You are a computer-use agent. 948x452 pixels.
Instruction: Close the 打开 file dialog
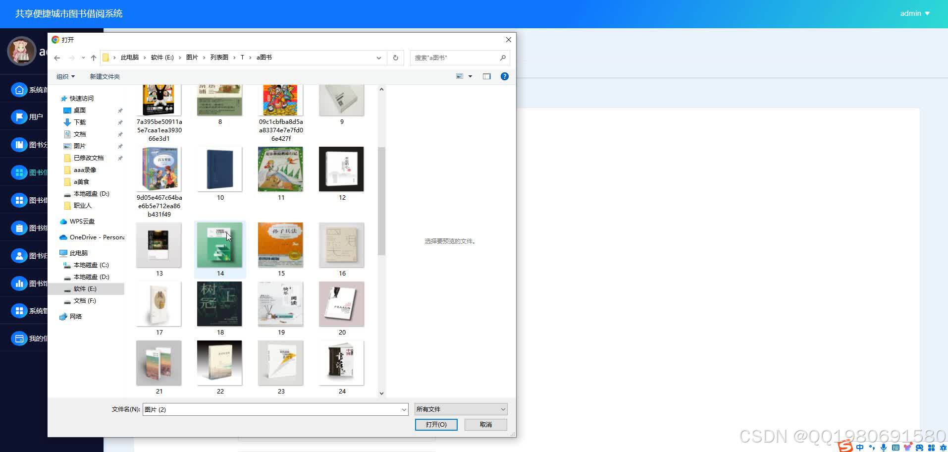508,40
